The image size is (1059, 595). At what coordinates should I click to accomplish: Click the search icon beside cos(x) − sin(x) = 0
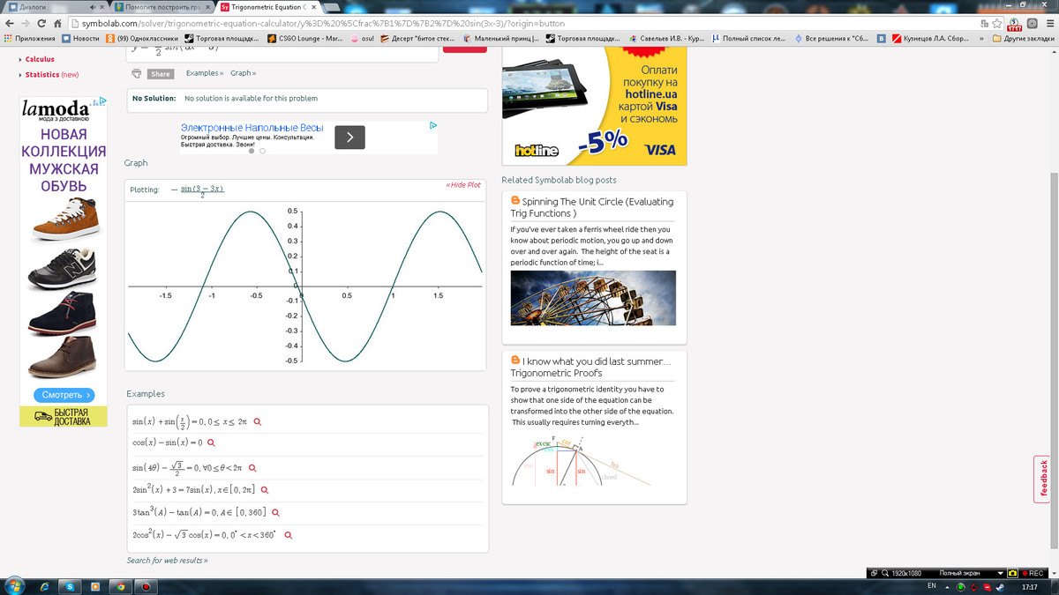[211, 443]
